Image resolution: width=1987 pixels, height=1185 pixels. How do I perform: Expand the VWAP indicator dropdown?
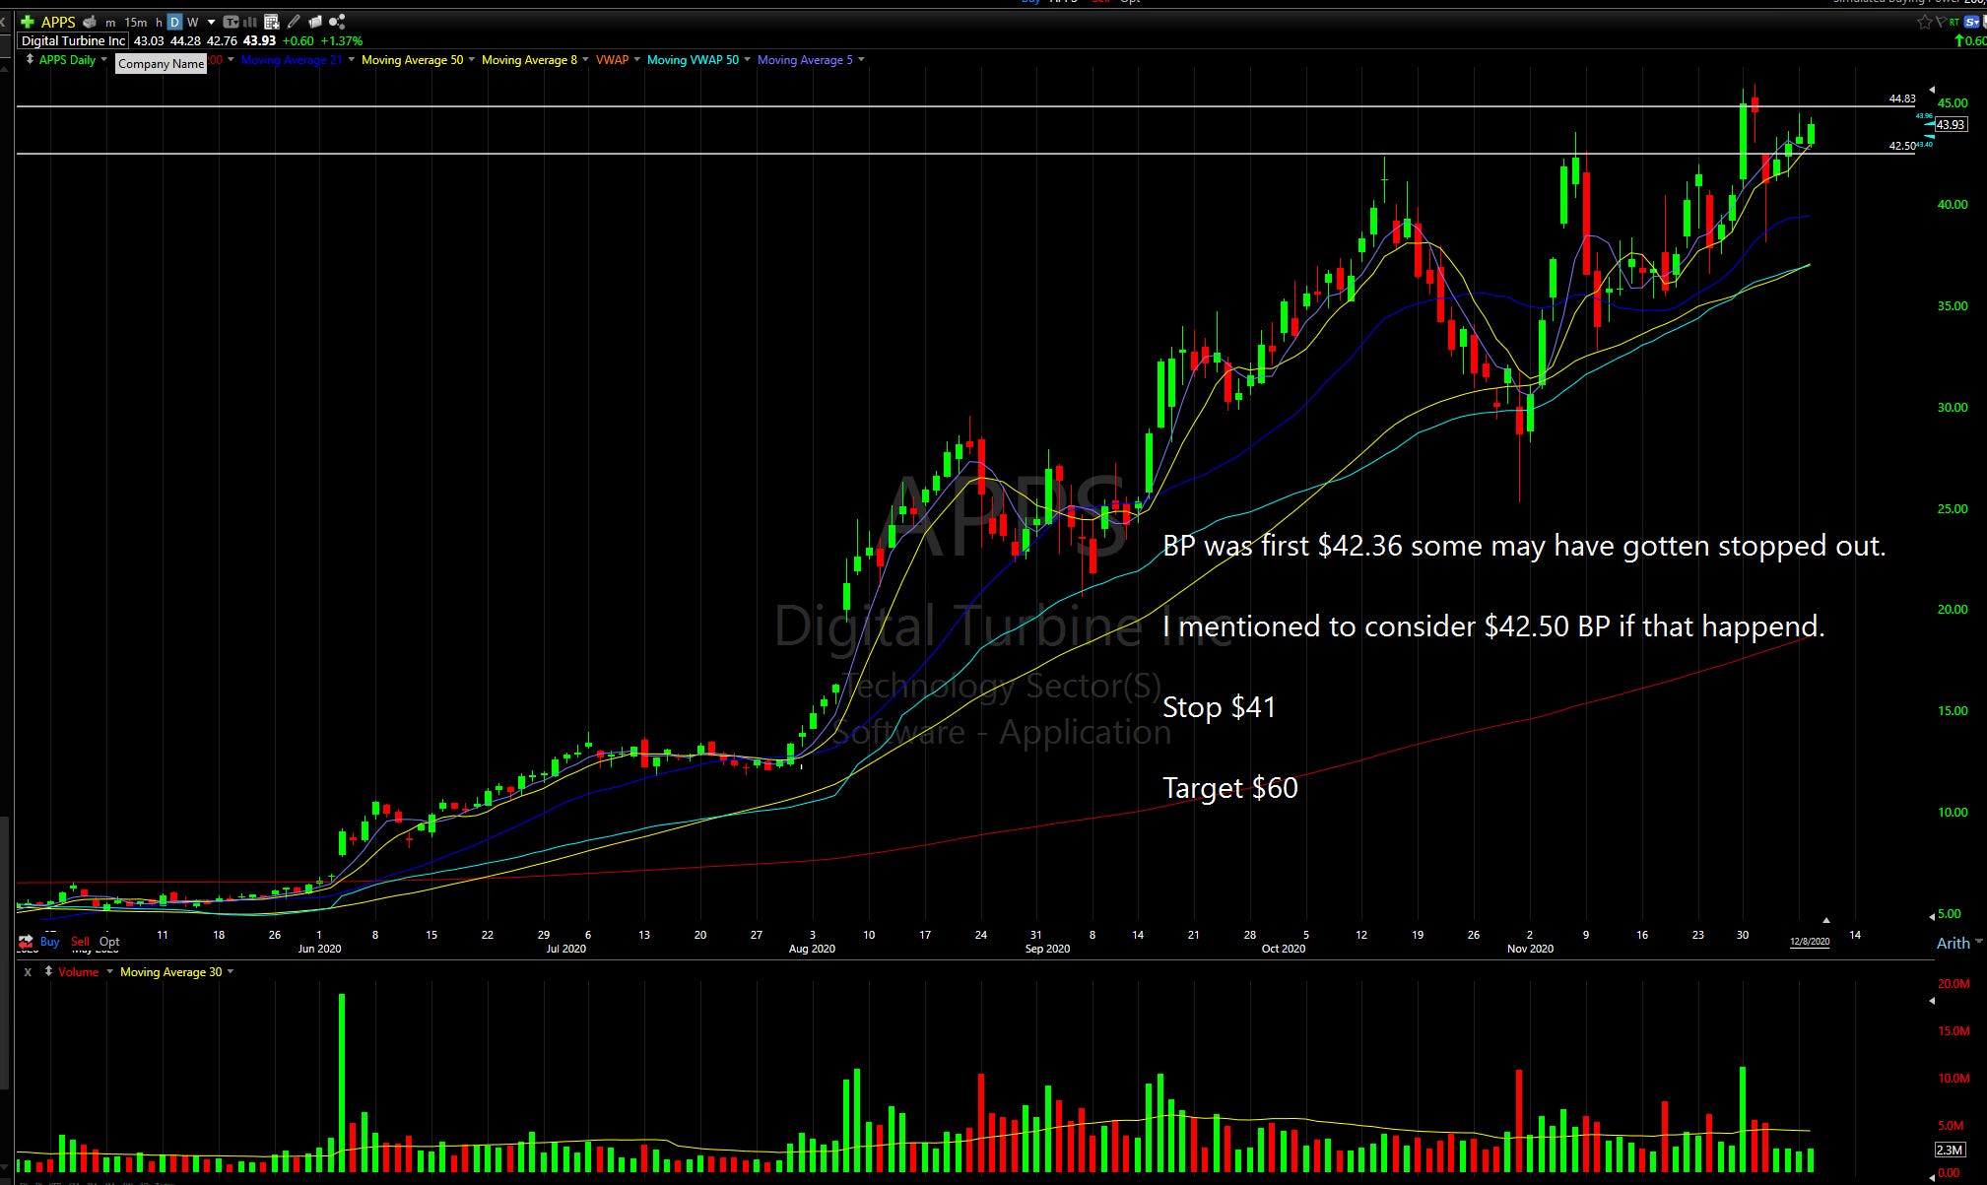(637, 59)
